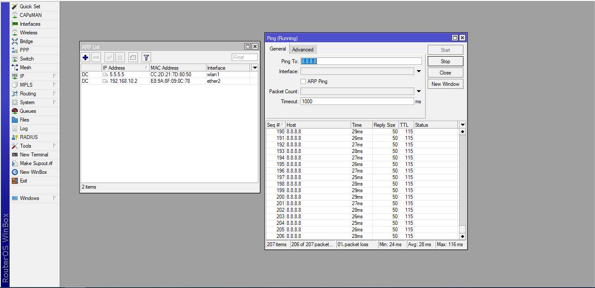
Task: Open Quick Set from sidebar
Action: click(x=30, y=7)
